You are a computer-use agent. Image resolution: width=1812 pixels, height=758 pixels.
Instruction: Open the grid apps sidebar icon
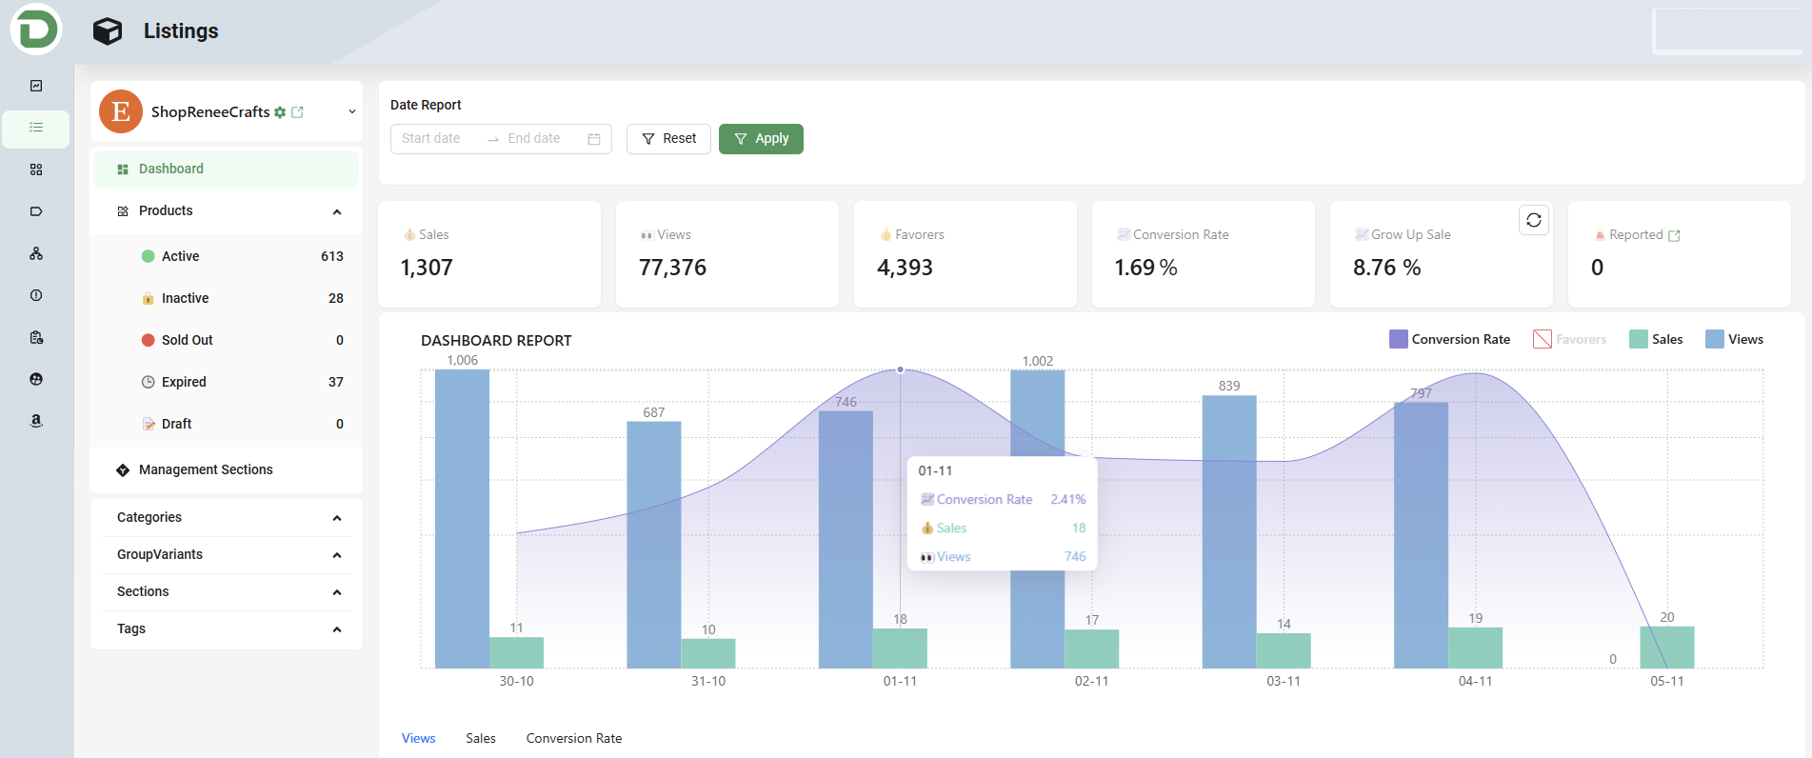tap(36, 170)
